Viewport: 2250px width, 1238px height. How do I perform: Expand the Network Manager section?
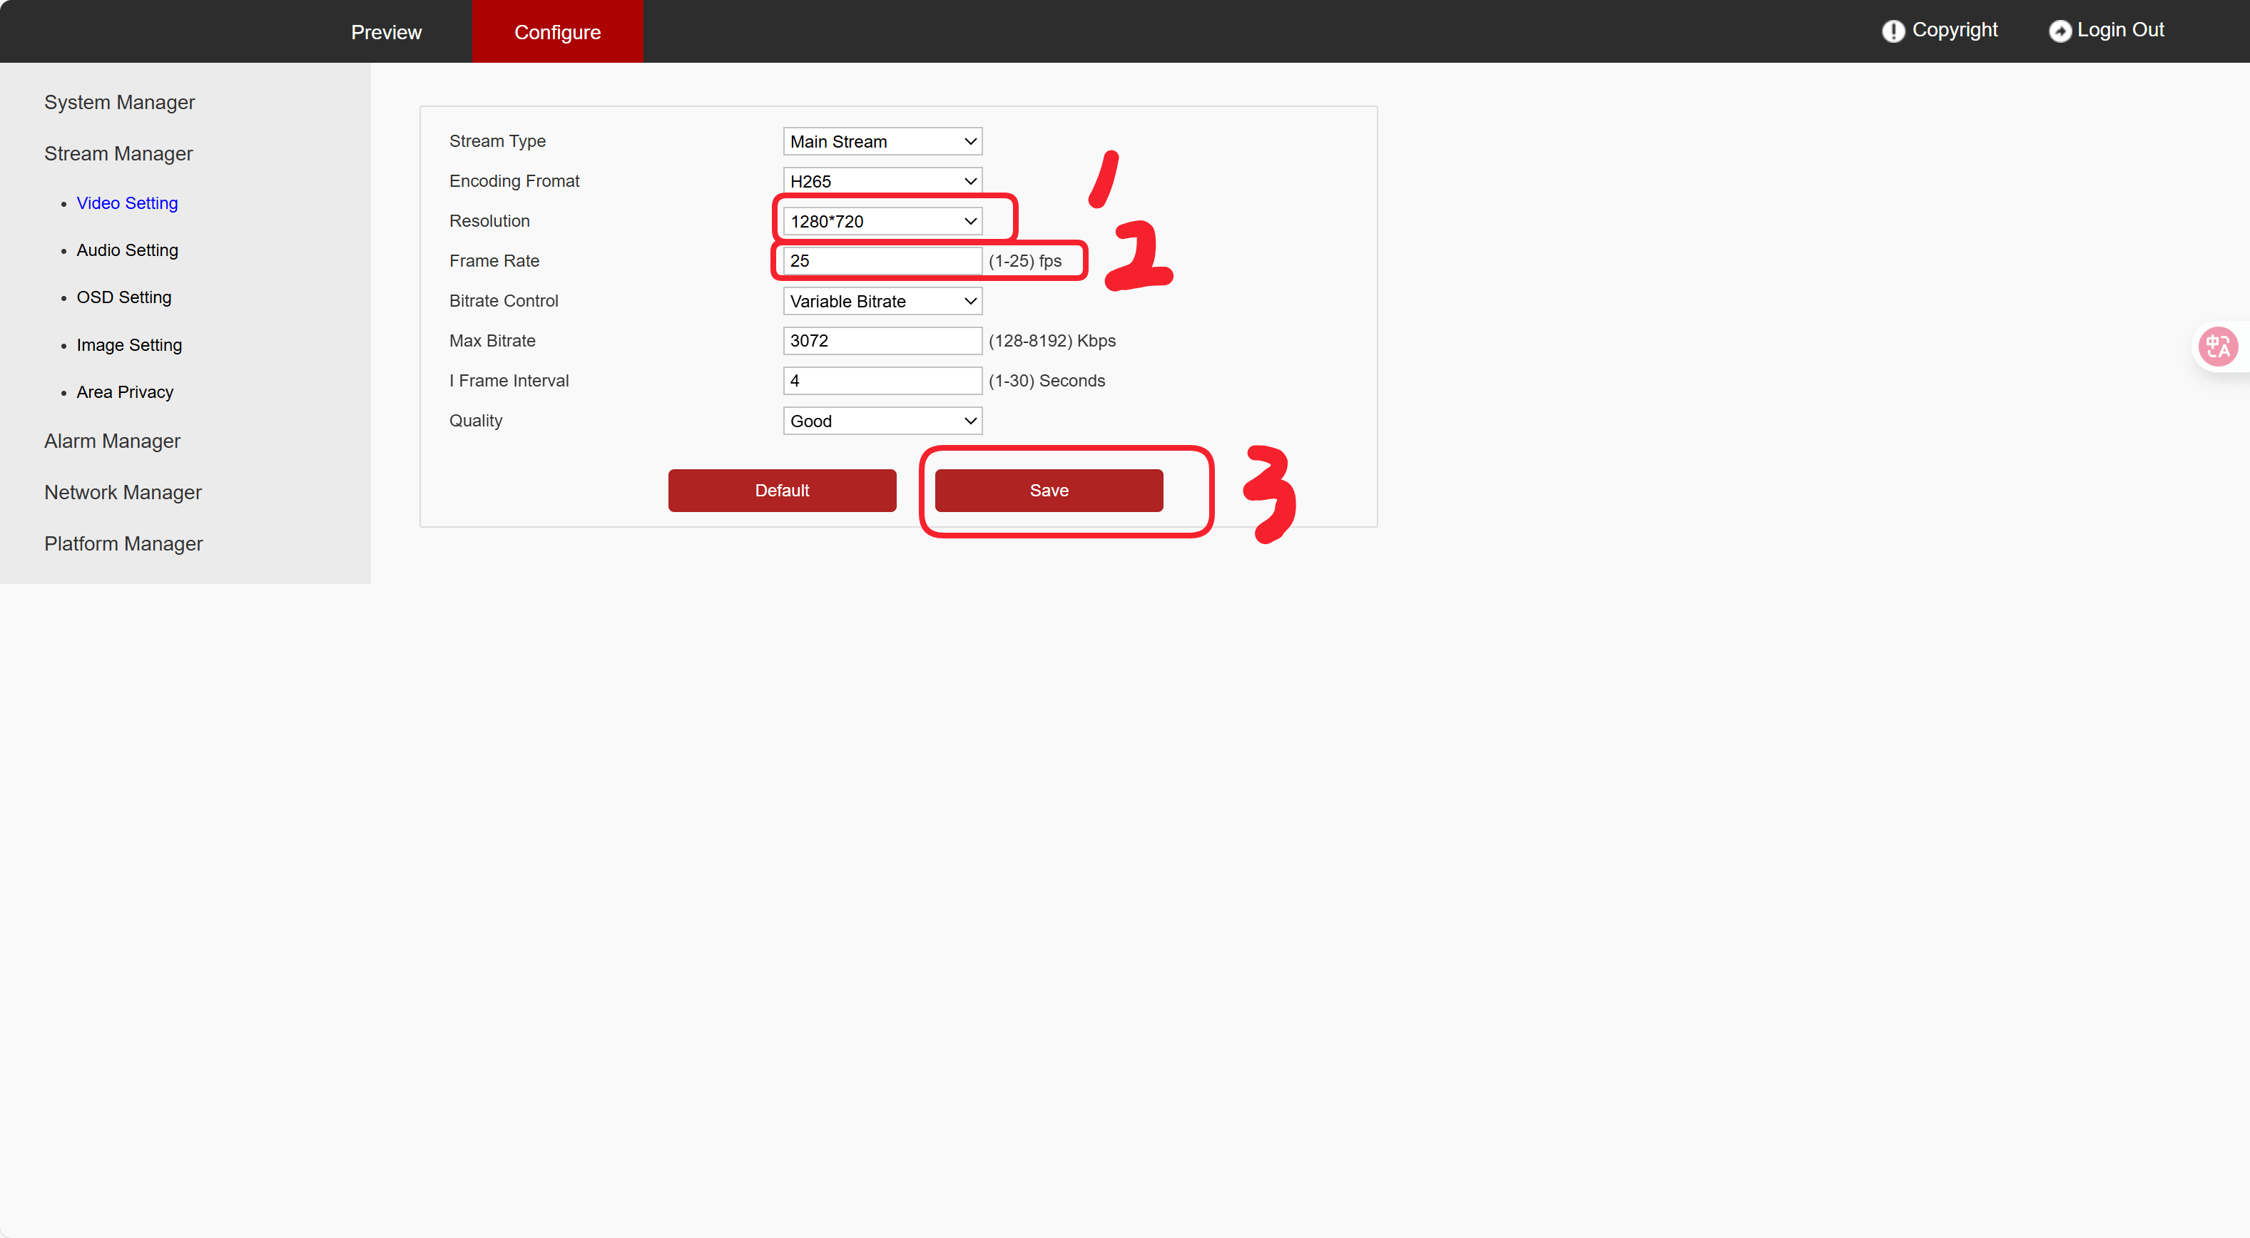(122, 492)
